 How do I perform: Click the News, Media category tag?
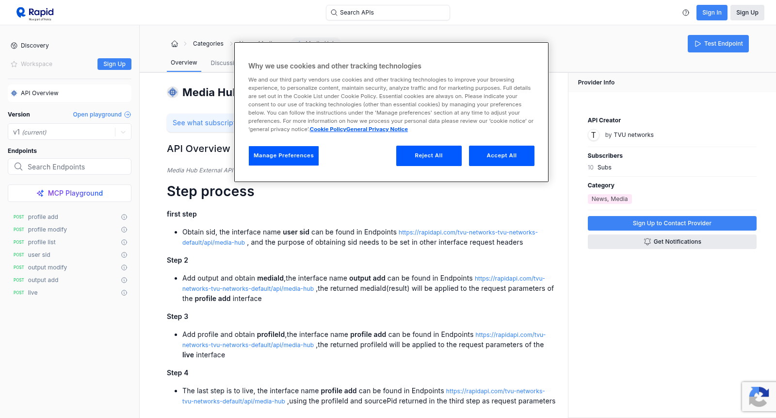610,199
